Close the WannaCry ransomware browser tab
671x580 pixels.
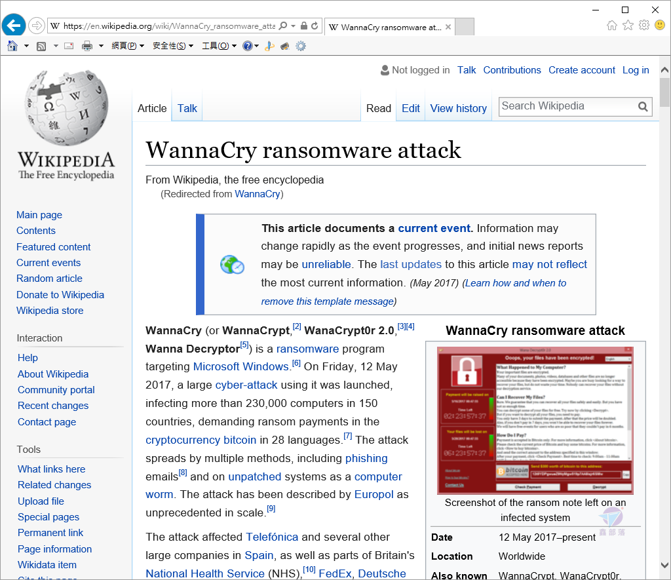pyautogui.click(x=448, y=27)
